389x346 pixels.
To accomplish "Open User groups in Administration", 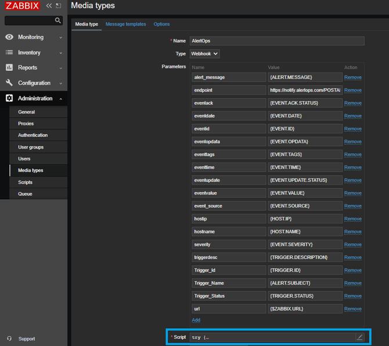I will point(31,147).
